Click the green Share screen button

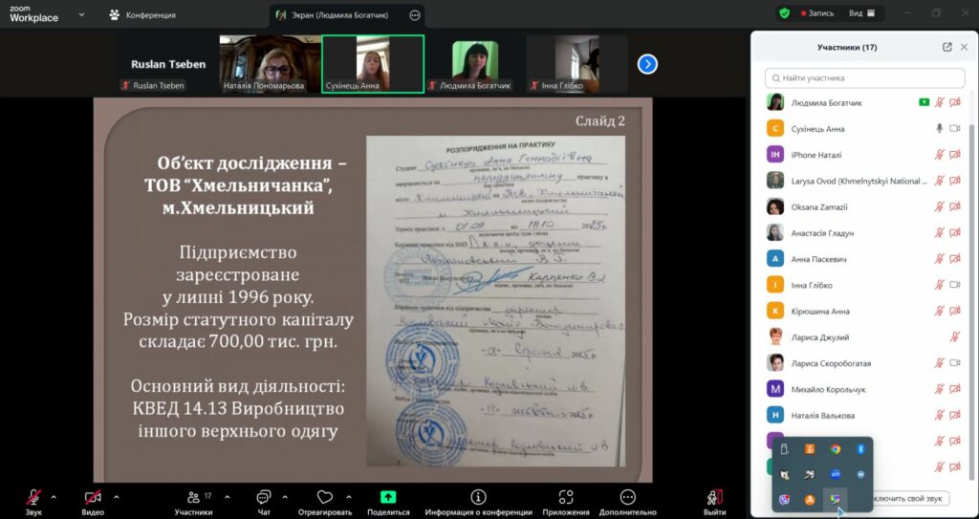click(x=388, y=497)
